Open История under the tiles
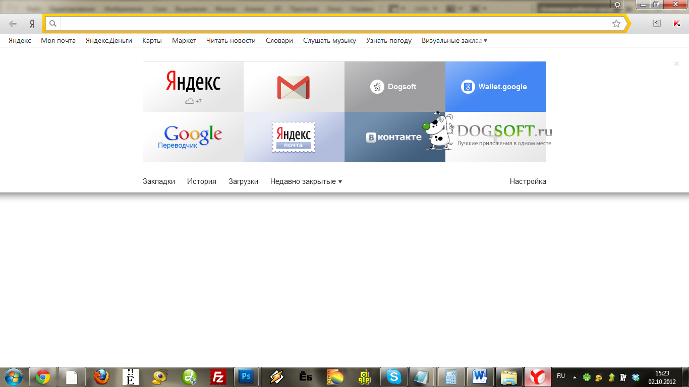689x387 pixels. pyautogui.click(x=202, y=181)
